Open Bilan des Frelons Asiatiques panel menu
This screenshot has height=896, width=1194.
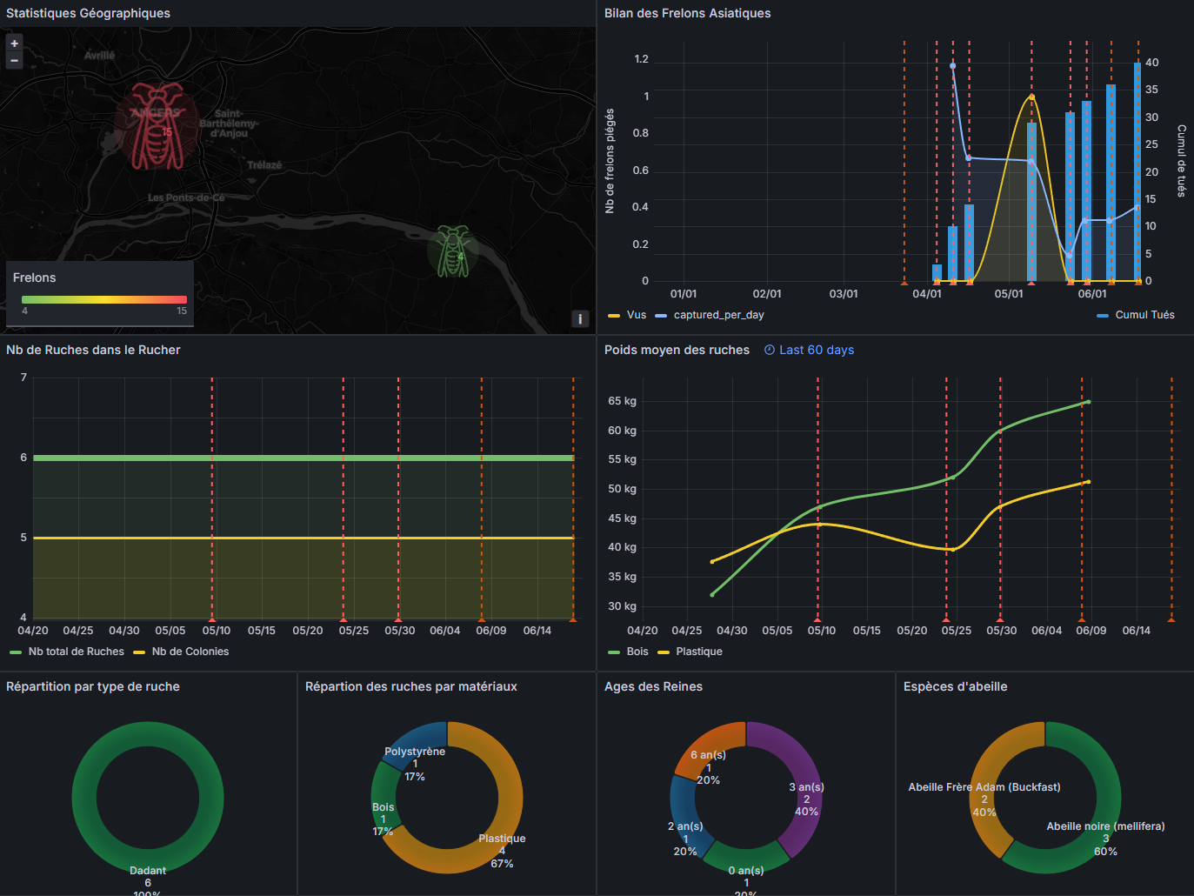tap(687, 13)
